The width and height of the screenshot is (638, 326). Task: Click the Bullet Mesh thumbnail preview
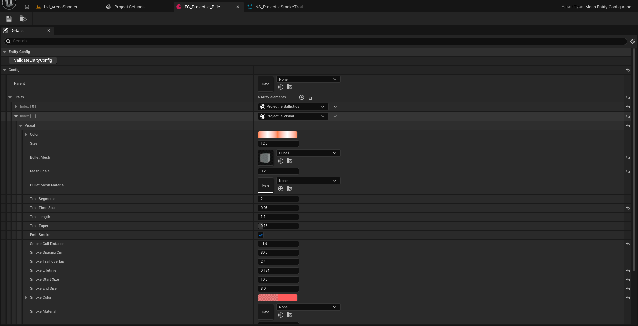click(x=266, y=157)
